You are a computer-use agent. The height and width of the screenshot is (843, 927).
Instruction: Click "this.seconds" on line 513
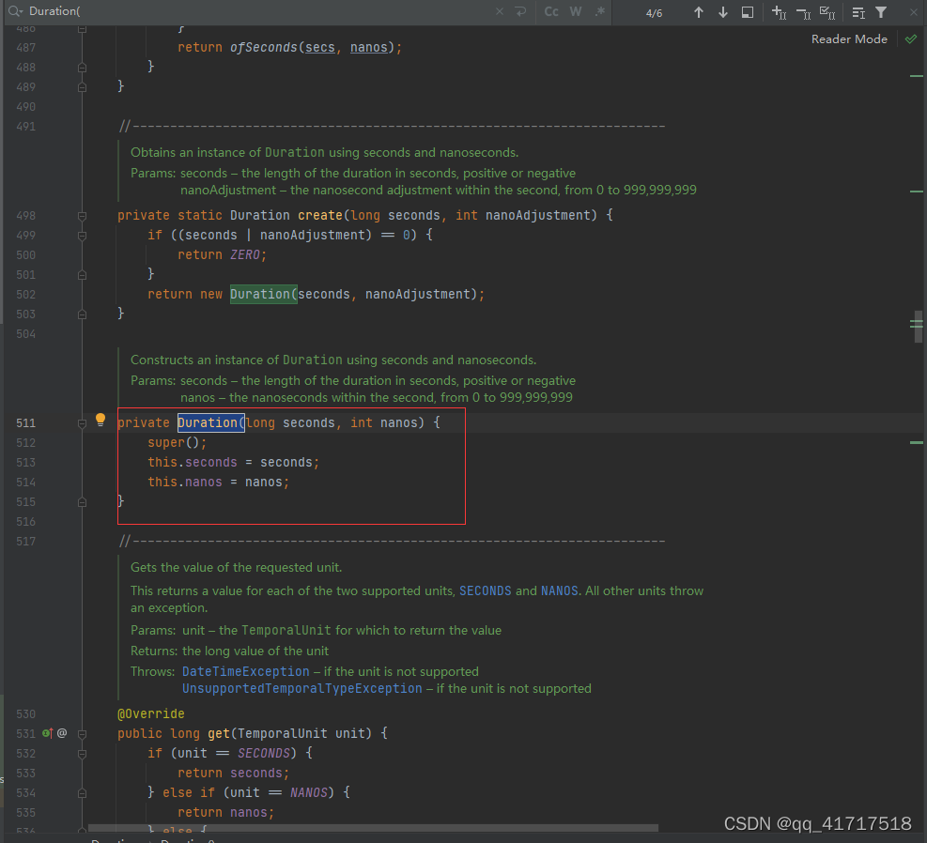click(193, 463)
